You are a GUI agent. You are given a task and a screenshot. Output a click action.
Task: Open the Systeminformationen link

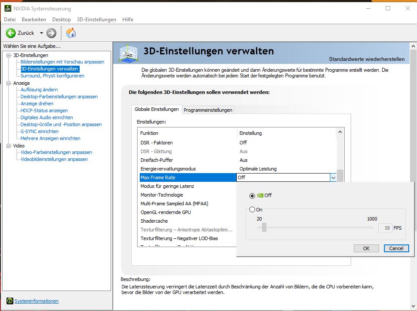37,301
